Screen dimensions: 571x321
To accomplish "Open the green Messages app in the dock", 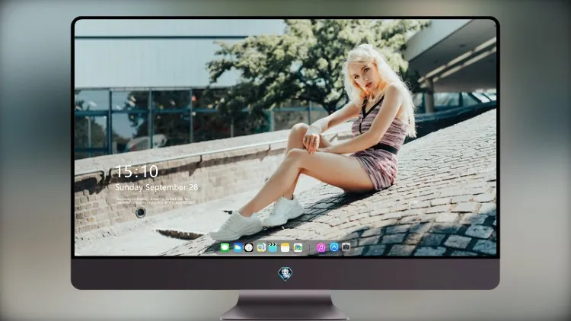I will point(225,247).
